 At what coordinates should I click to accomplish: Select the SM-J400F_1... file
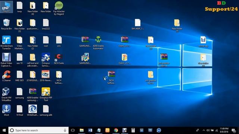137,24
